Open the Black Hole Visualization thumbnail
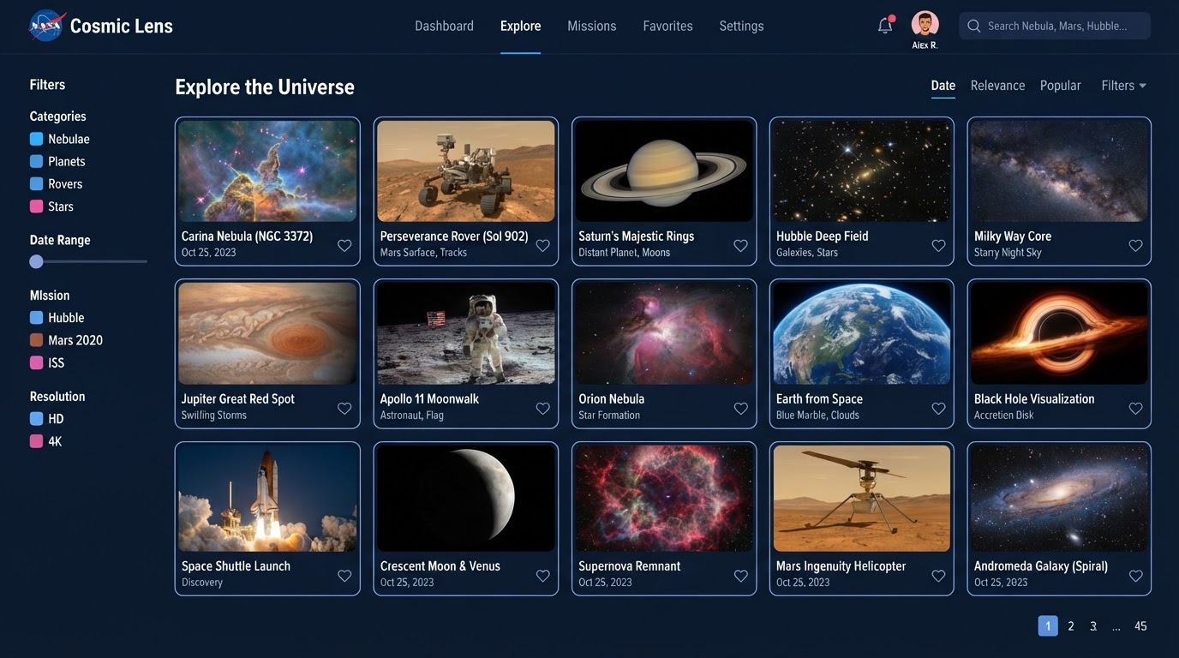This screenshot has height=658, width=1179. tap(1059, 333)
